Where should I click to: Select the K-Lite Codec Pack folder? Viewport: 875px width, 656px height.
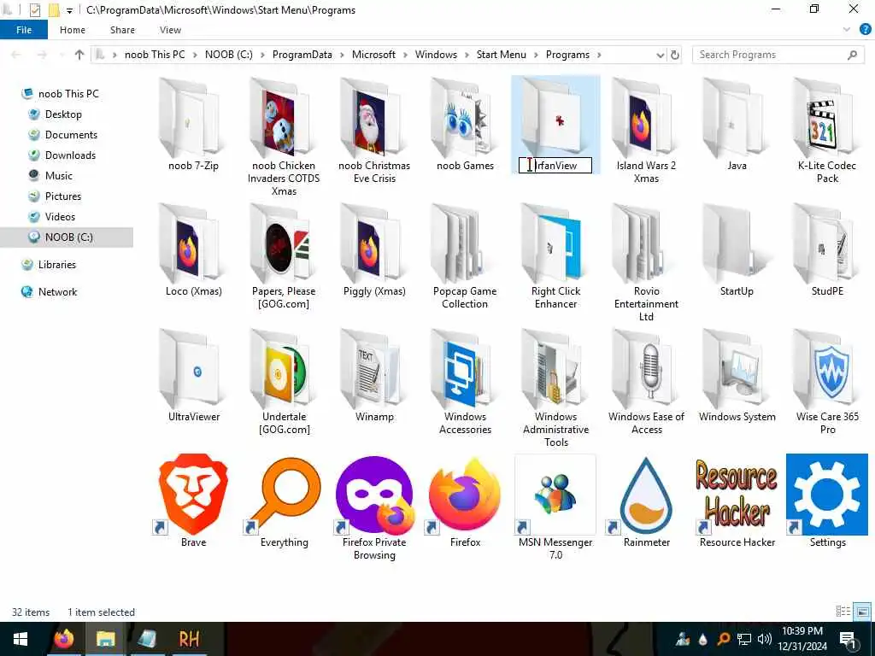[827, 118]
